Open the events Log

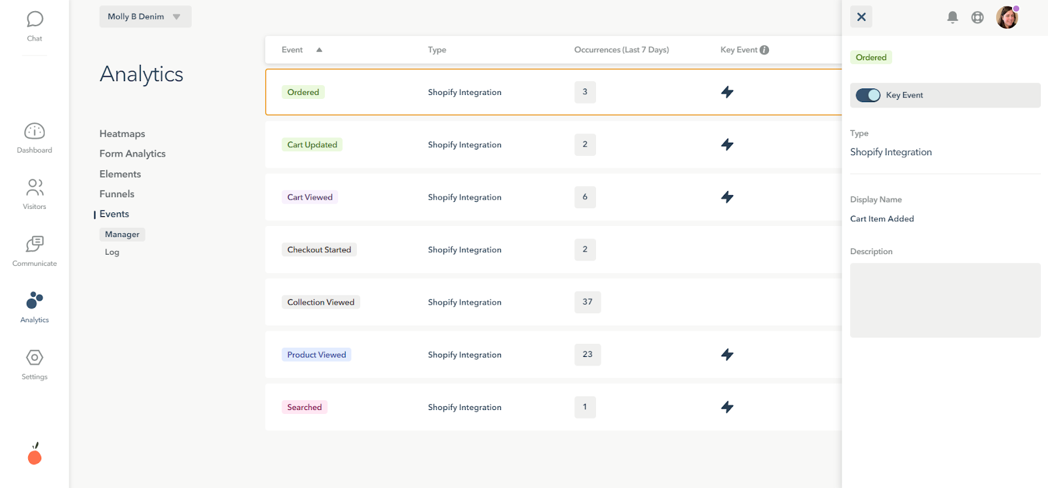pyautogui.click(x=112, y=252)
